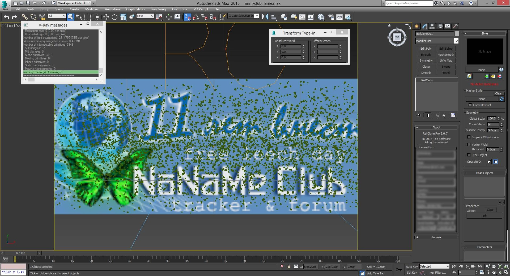Expand the Modifier List dropdown
Image resolution: width=510 pixels, height=276 pixels.
coord(456,41)
